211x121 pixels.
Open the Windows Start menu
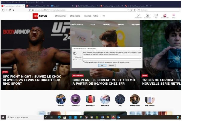(x=3, y=117)
